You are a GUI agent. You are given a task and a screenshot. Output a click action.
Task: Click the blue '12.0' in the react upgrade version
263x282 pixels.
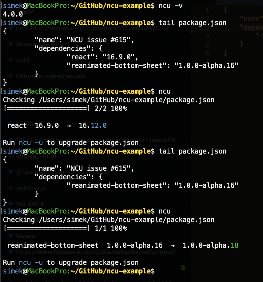pyautogui.click(x=99, y=126)
